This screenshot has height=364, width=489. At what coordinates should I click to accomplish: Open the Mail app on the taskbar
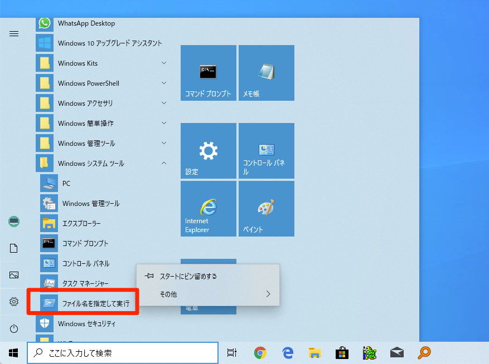[x=397, y=353]
